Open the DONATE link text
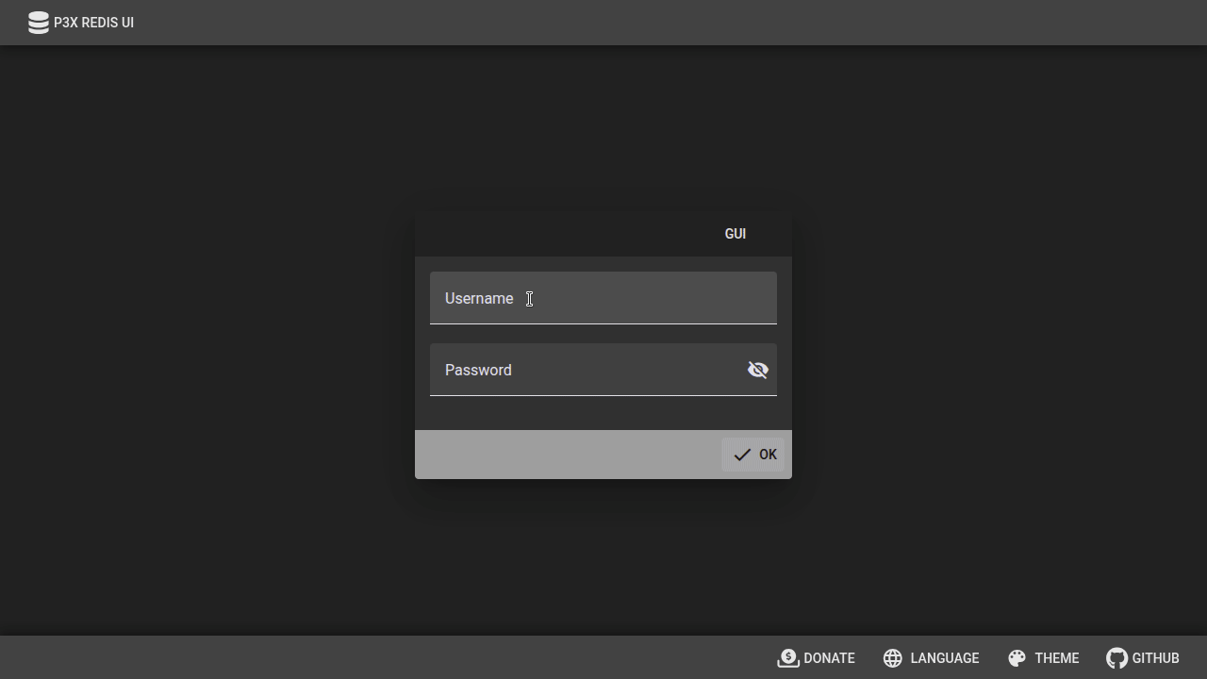Viewport: 1207px width, 679px height. [x=829, y=658]
